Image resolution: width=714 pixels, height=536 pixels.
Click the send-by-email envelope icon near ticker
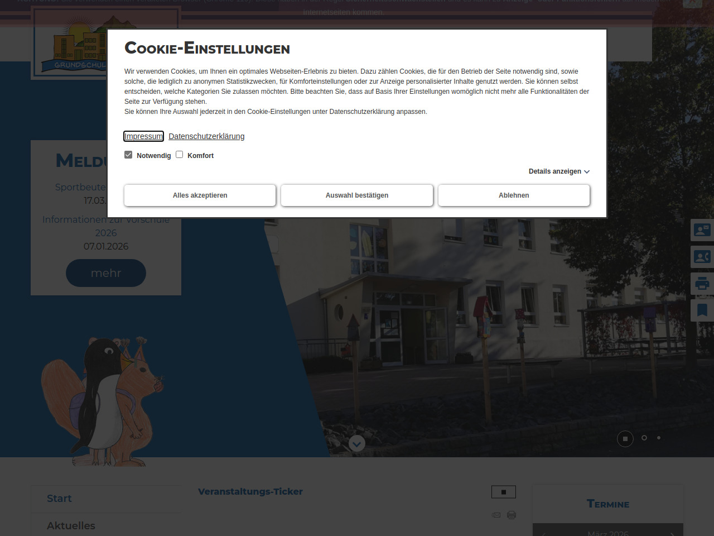point(496,515)
